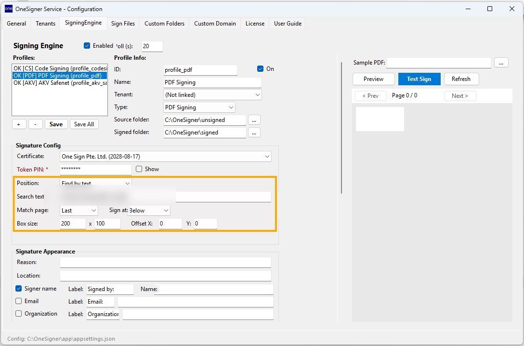Open the General tab
524x346 pixels.
point(16,24)
